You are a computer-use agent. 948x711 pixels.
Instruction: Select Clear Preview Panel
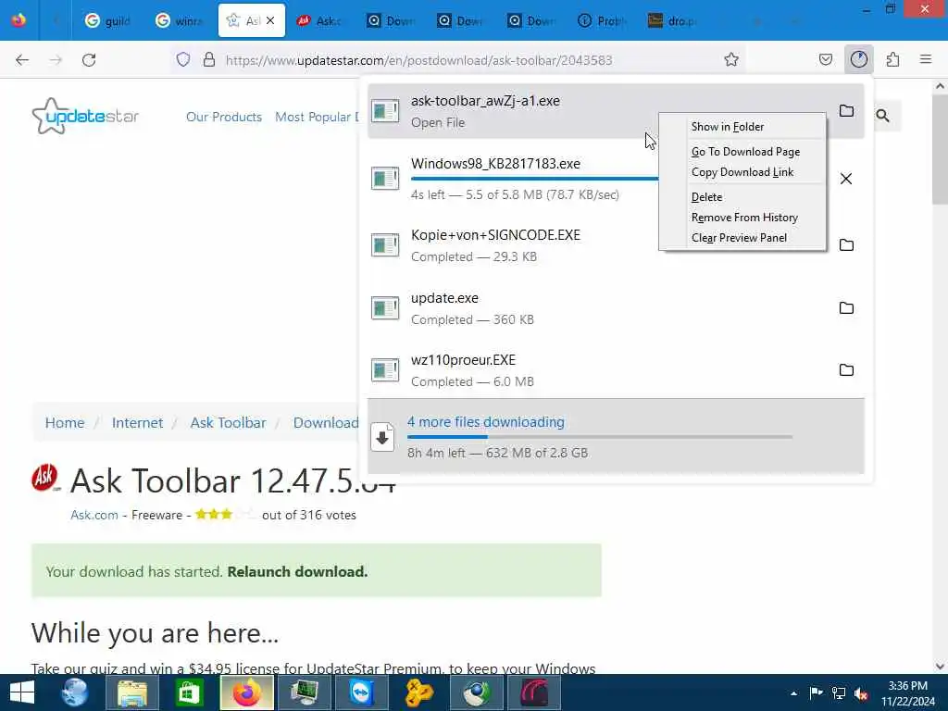(739, 238)
